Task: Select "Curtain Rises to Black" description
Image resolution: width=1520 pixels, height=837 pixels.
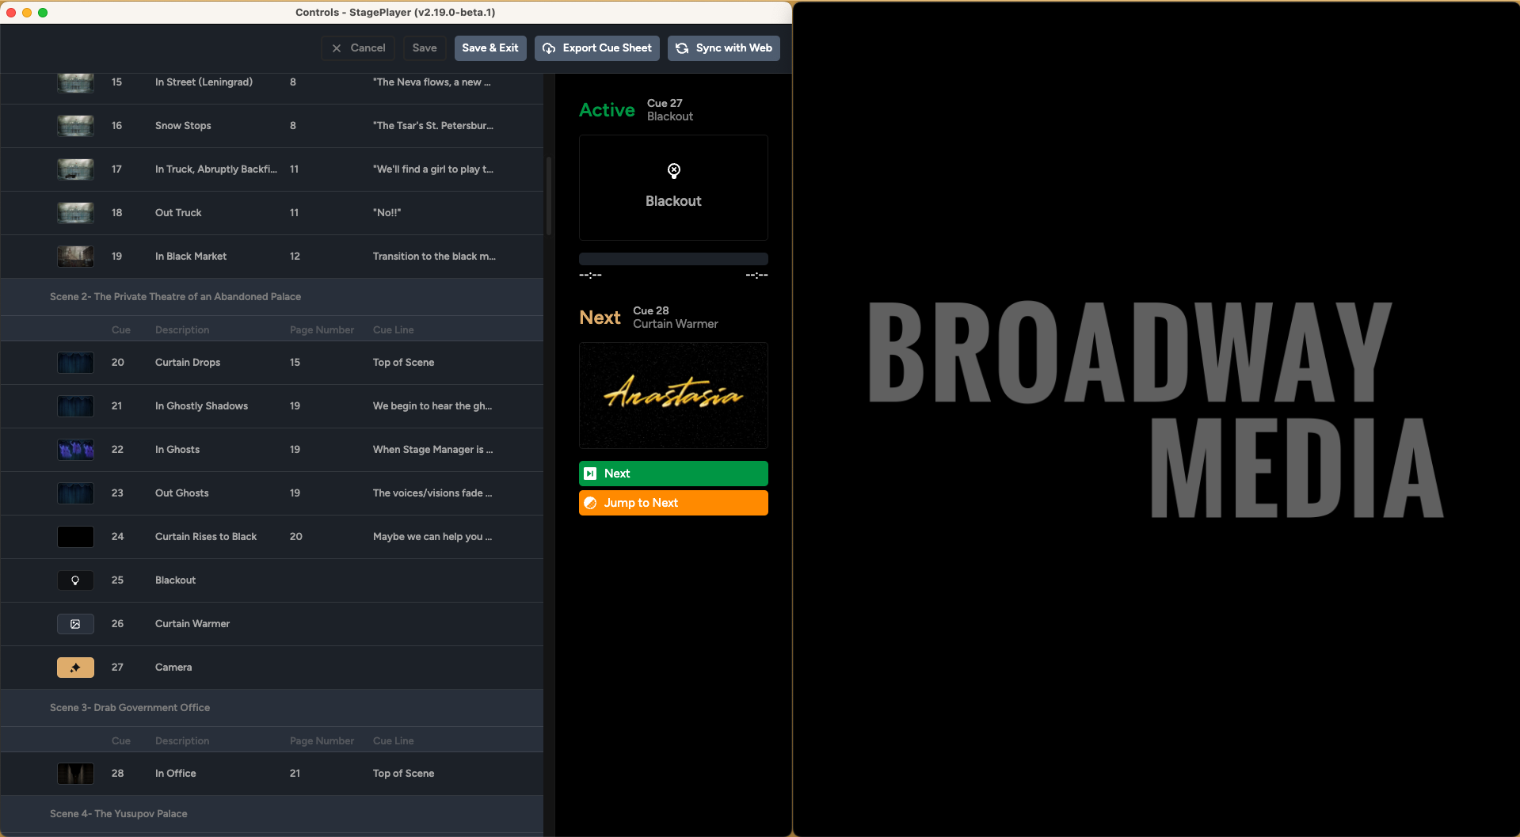Action: [206, 537]
